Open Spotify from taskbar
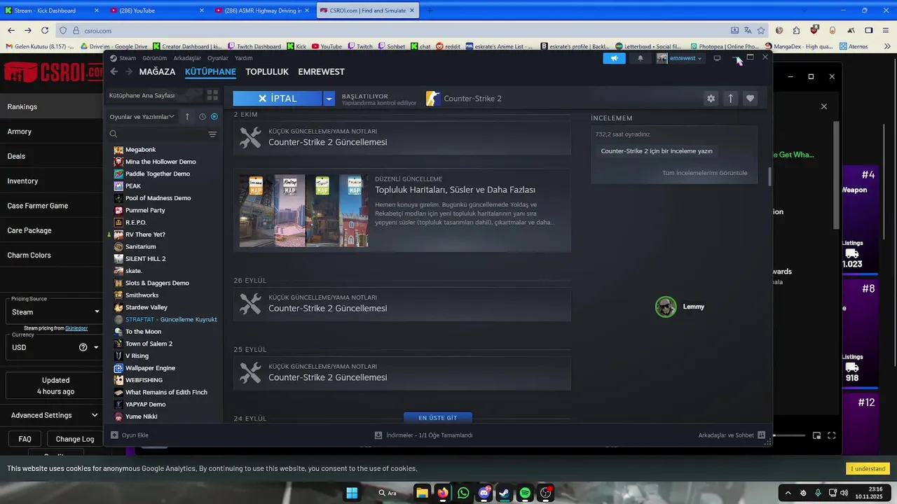The image size is (897, 504). pyautogui.click(x=525, y=493)
